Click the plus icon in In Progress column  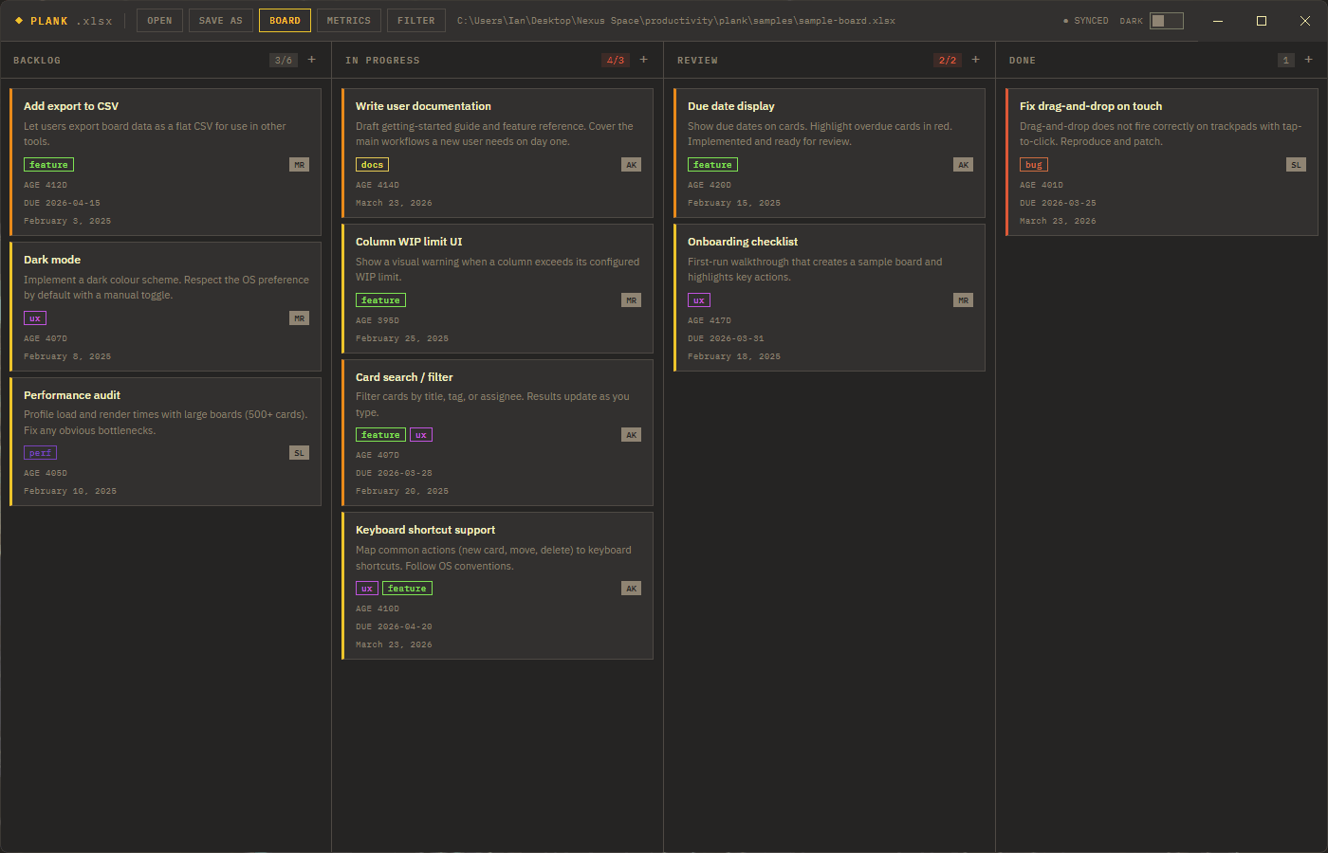coord(643,60)
